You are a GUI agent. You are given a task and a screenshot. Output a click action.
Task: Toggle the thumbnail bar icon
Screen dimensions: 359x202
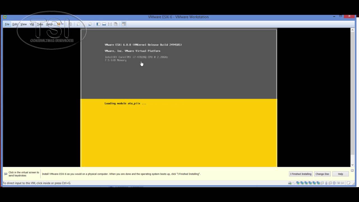point(104,24)
